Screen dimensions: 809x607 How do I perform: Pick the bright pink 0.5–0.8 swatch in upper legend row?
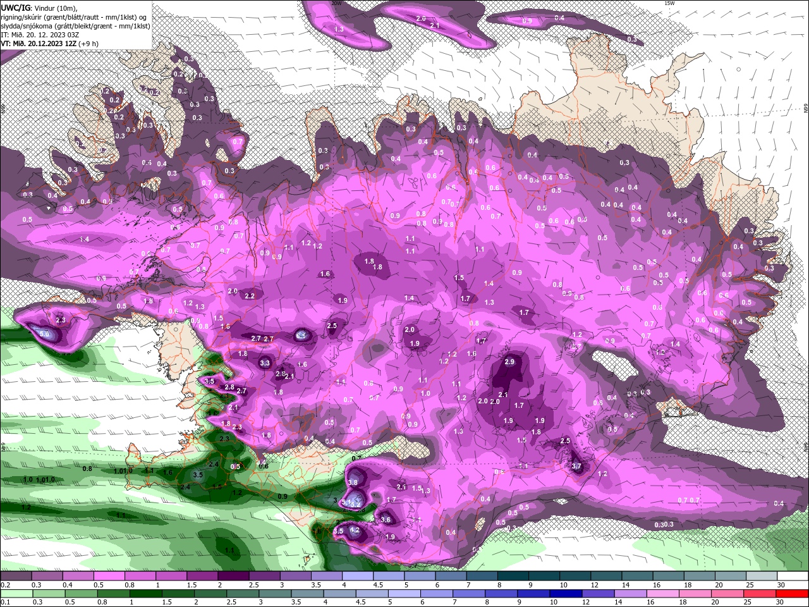click(109, 576)
